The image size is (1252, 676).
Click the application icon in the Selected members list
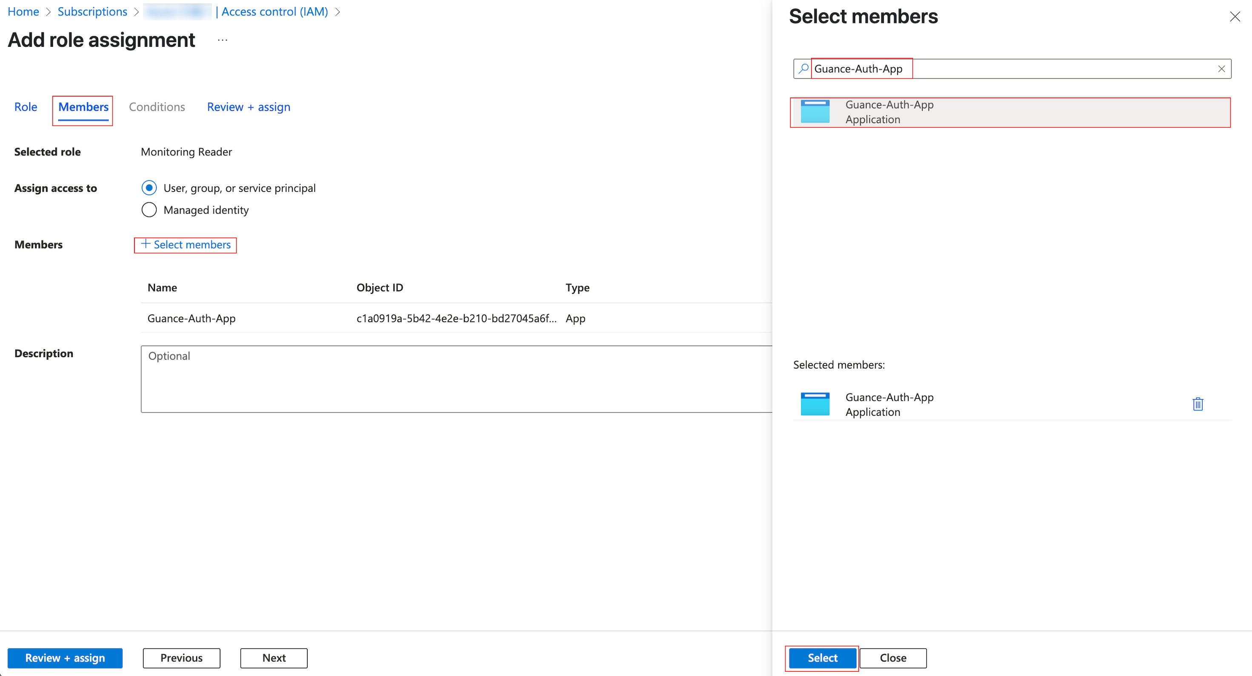(815, 404)
